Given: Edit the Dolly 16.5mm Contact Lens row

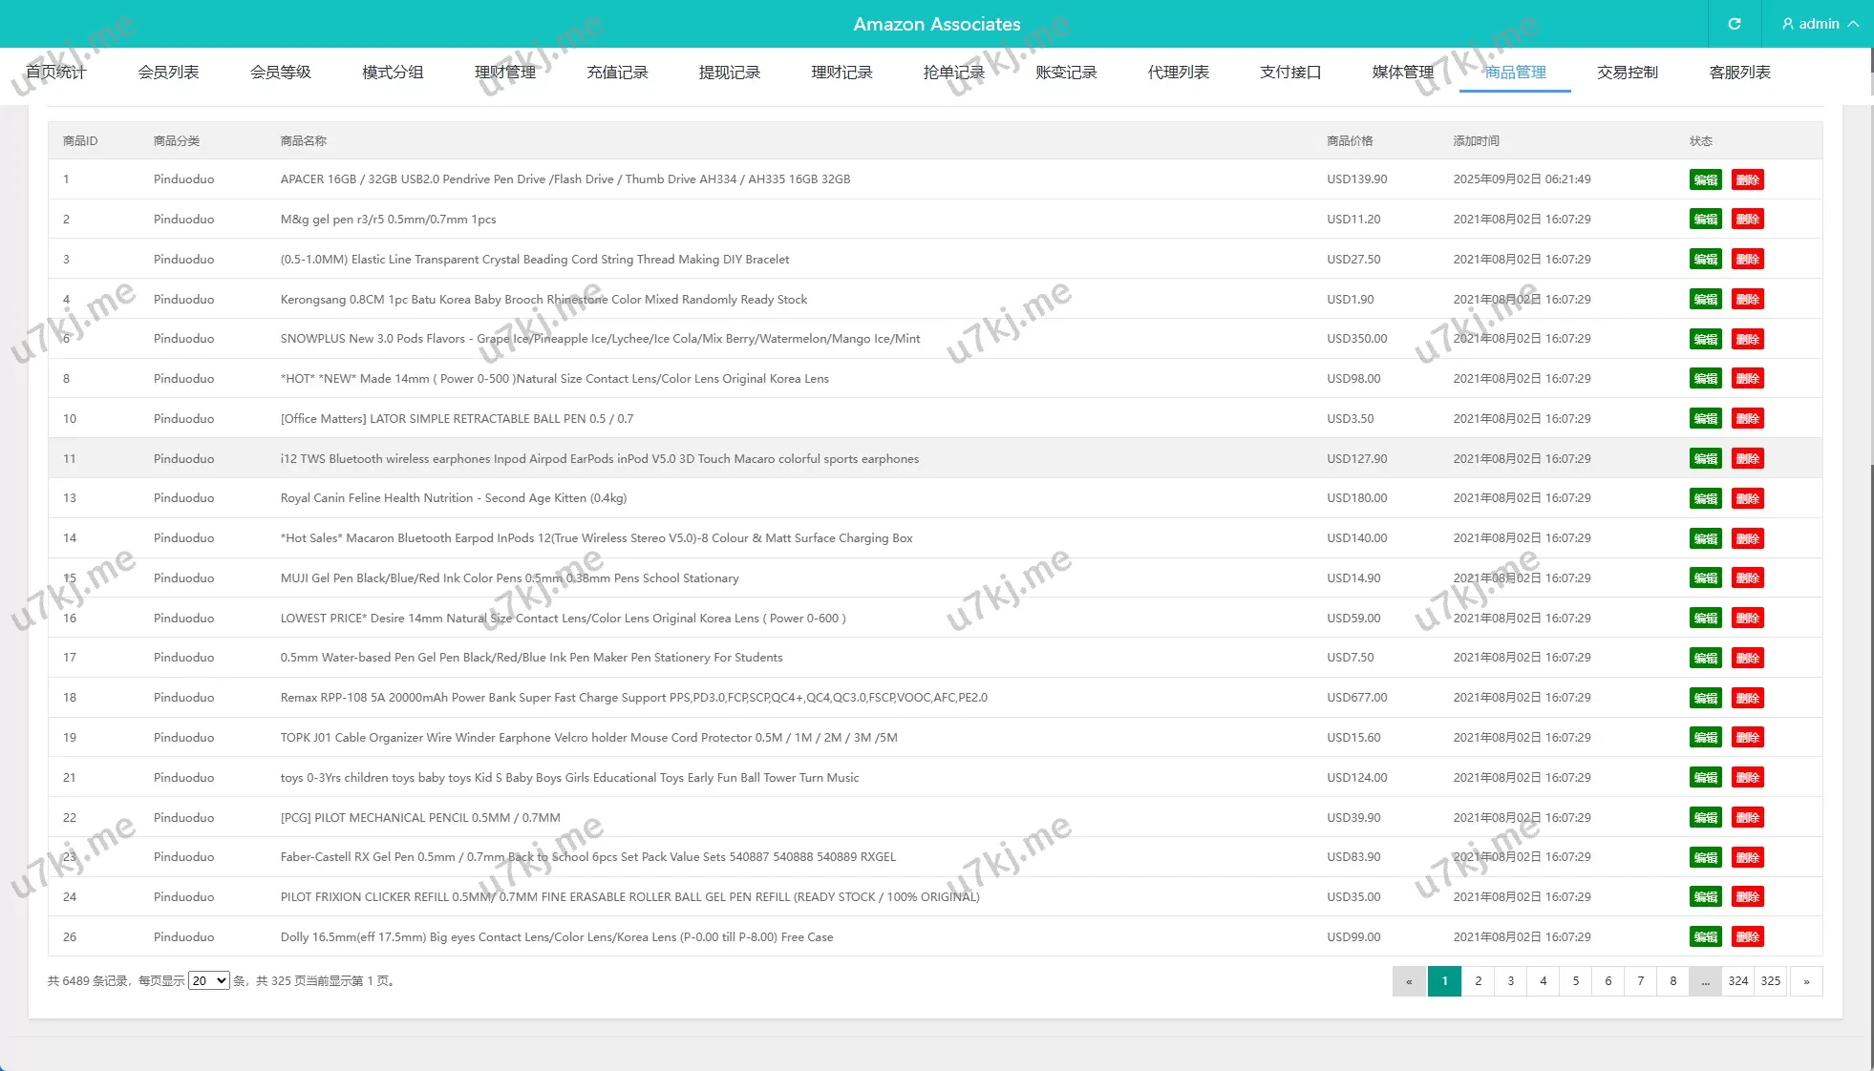Looking at the screenshot, I should click(x=1705, y=937).
